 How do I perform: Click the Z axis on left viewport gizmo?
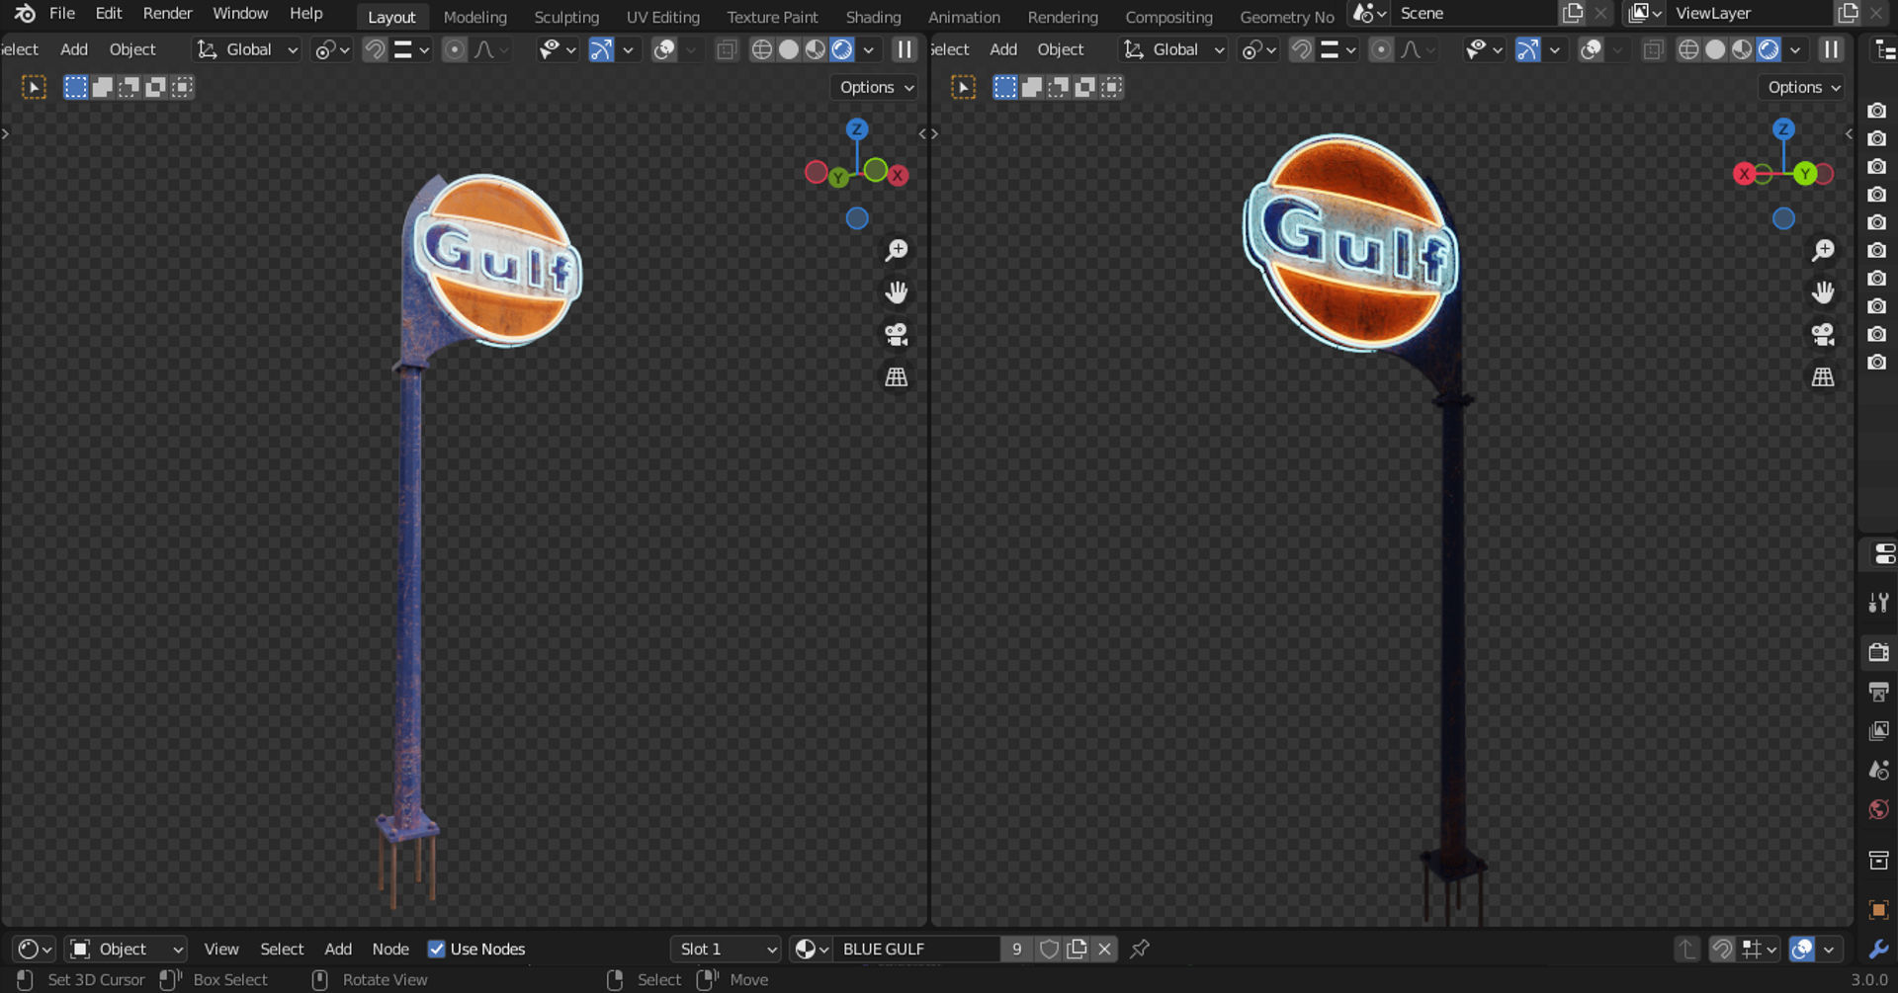[856, 129]
